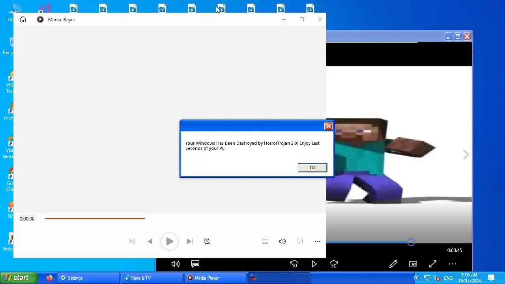Viewport: 505px width, 284px height.
Task: Switch to Settings taskbar item
Action: (89, 278)
